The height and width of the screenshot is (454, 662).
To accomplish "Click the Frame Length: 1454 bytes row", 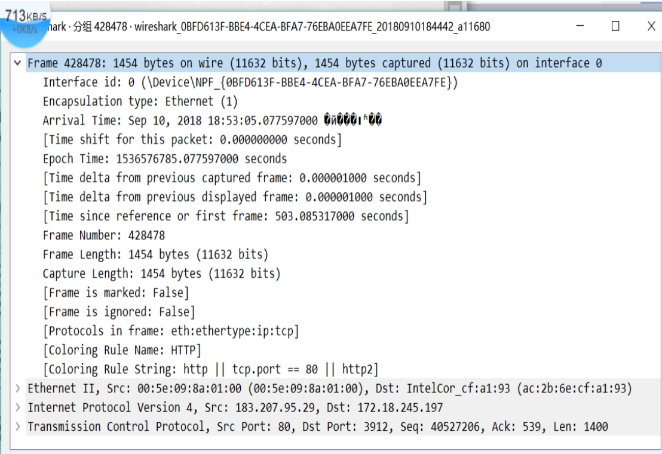I will 155,254.
